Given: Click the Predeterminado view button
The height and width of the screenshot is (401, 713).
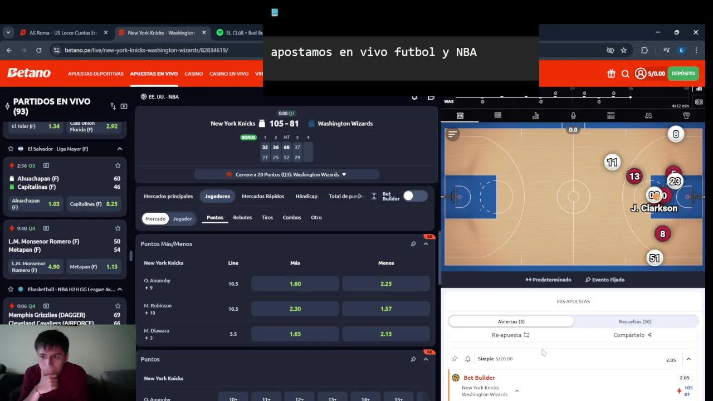Looking at the screenshot, I should [548, 280].
